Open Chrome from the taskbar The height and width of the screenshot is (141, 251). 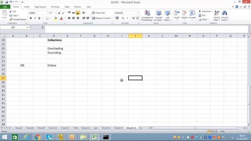tap(38, 137)
